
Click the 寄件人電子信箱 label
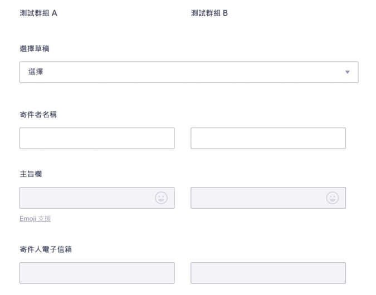[x=46, y=249]
